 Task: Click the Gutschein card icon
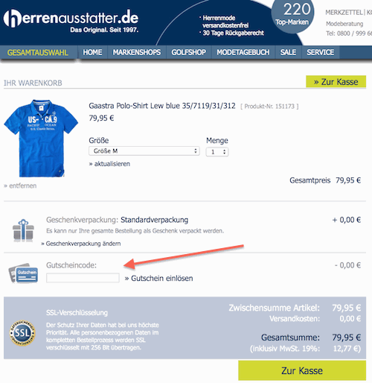[23, 273]
